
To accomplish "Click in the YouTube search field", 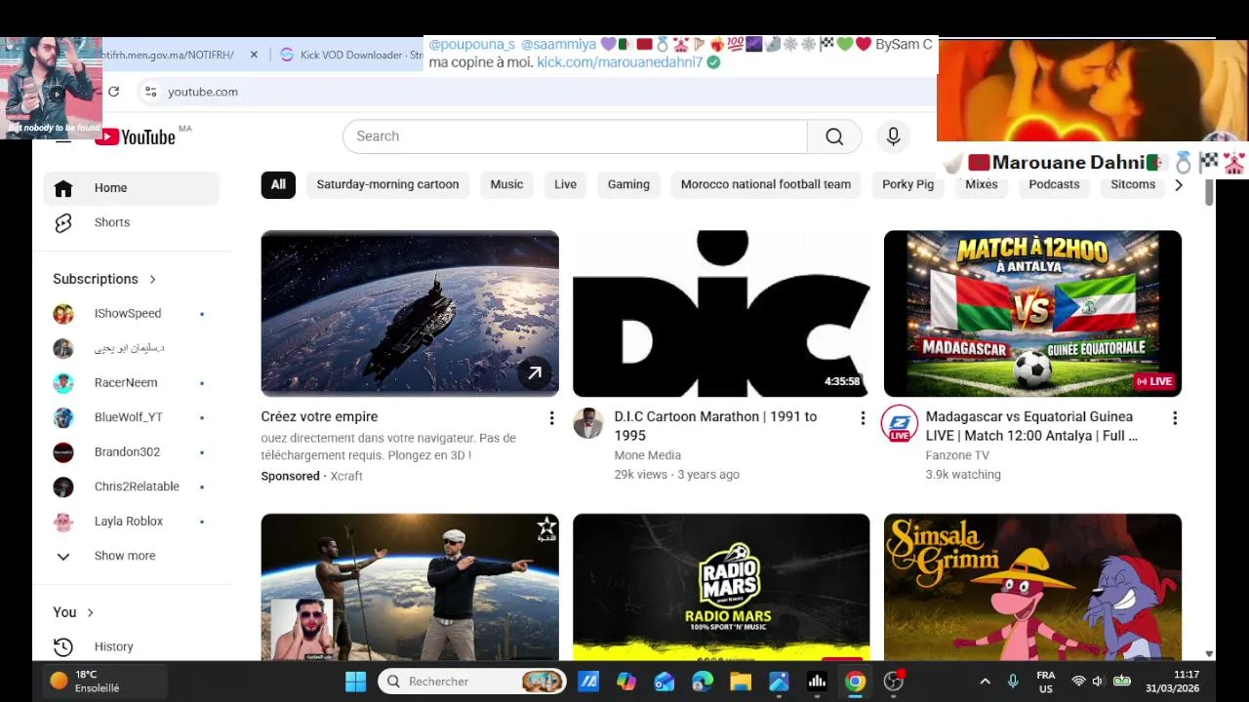I will point(575,136).
